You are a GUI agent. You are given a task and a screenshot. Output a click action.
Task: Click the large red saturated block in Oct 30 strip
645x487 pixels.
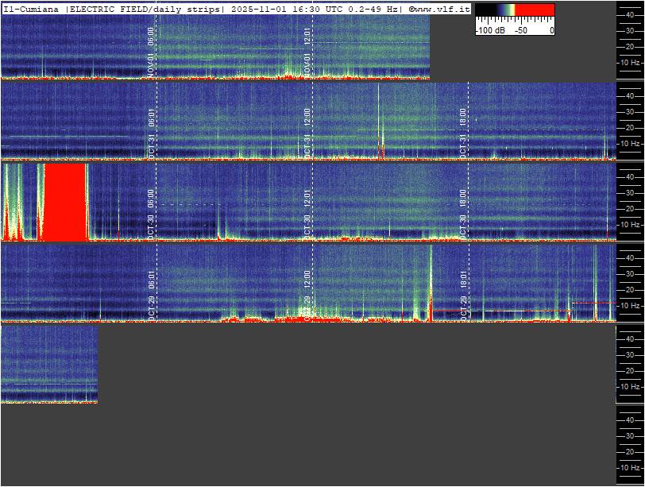(x=64, y=202)
